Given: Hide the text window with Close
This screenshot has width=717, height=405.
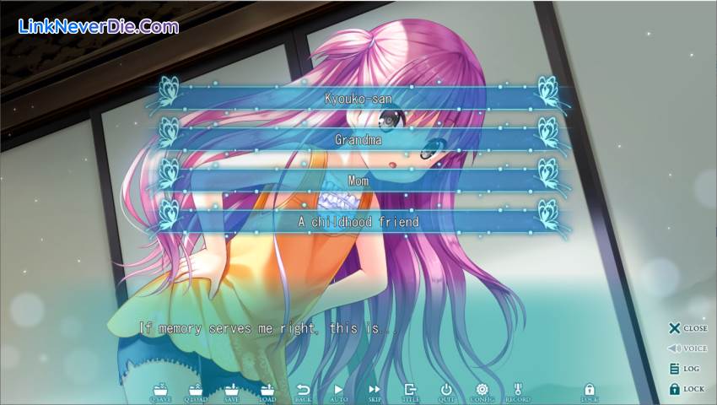Looking at the screenshot, I should click(687, 328).
